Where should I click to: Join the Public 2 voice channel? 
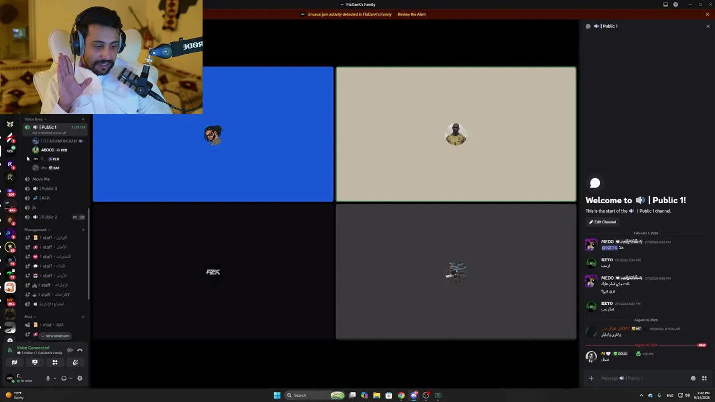[55, 217]
